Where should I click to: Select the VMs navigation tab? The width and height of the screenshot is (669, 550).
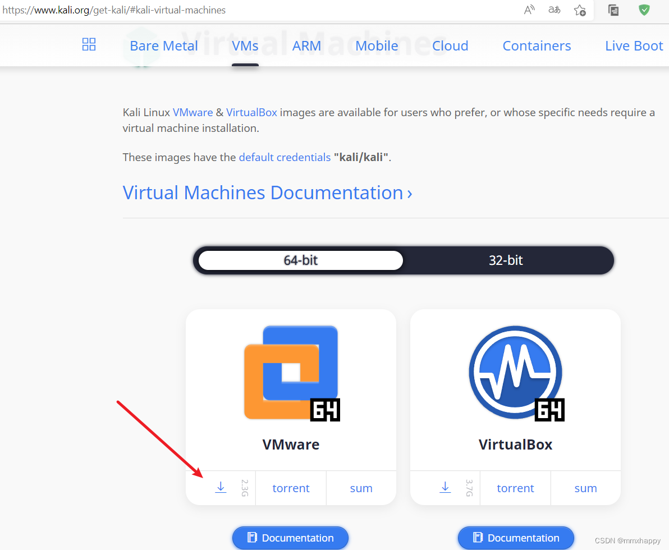coord(245,45)
